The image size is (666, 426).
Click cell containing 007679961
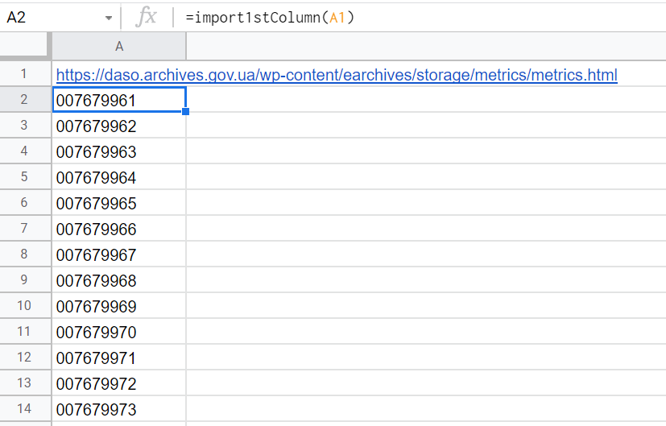click(x=119, y=100)
